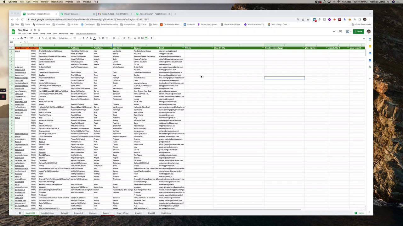The image size is (403, 226).
Task: Toggle italic formatting
Action: click(x=87, y=38)
